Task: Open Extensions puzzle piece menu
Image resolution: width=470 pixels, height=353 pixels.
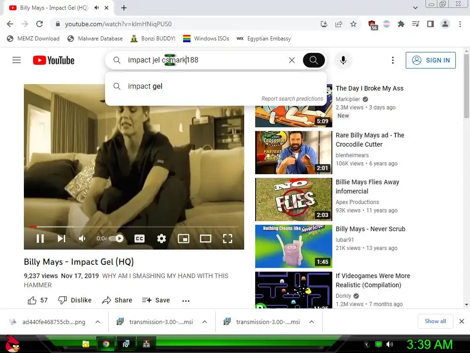Action: coord(401,24)
